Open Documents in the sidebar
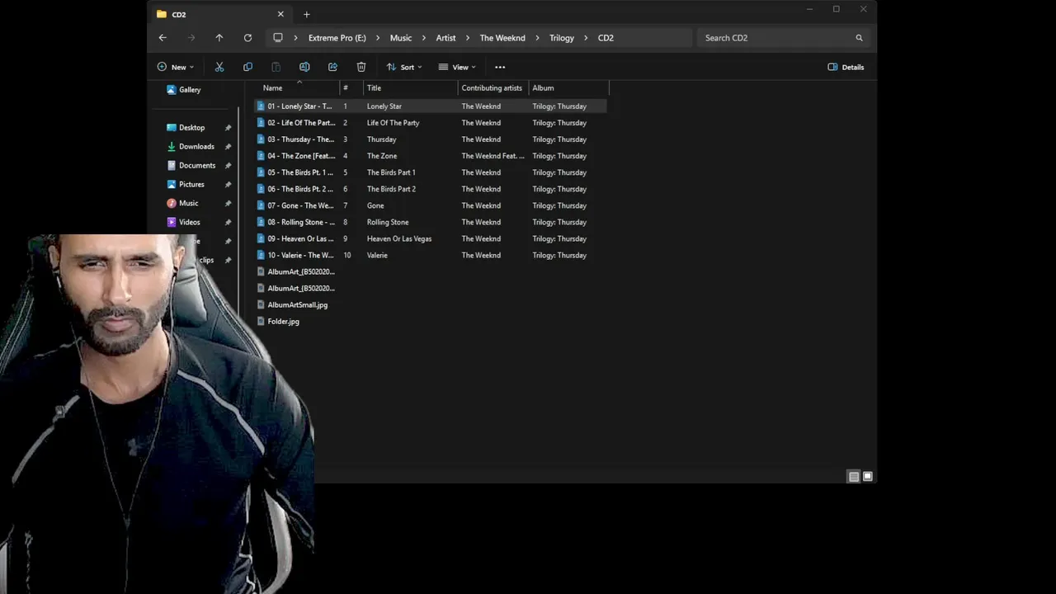1056x594 pixels. coord(191,165)
